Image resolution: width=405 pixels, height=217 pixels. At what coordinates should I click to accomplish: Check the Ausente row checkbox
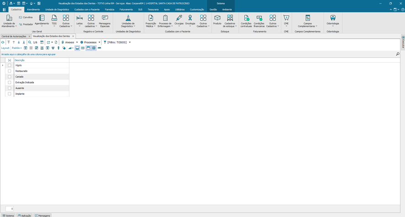click(x=10, y=88)
